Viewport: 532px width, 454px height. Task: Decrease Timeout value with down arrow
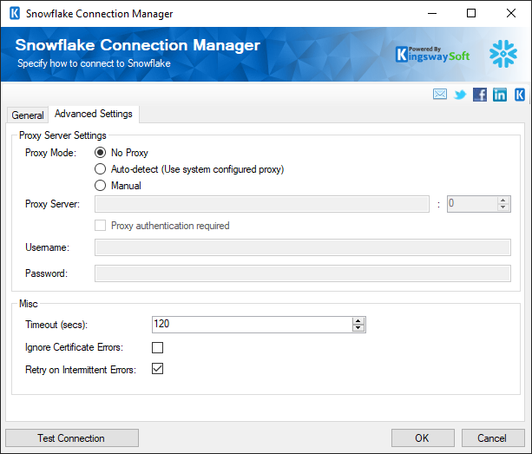point(358,328)
